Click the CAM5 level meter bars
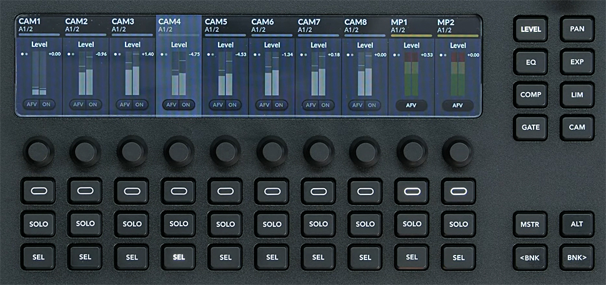 (x=226, y=74)
